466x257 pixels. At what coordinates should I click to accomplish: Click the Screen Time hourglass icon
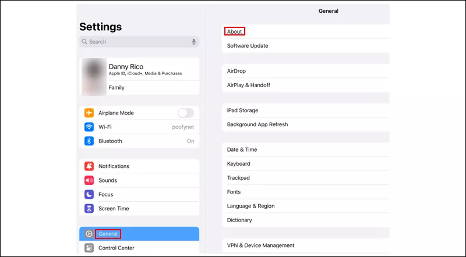pos(89,208)
